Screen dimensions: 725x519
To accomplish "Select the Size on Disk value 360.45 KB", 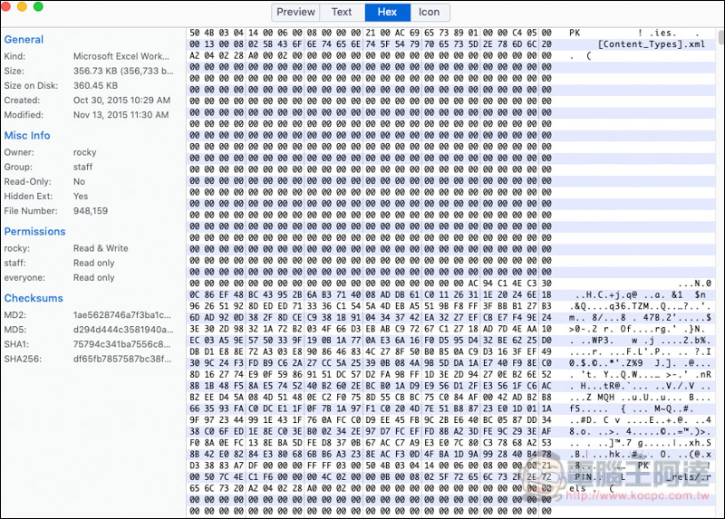I will pyautogui.click(x=95, y=85).
